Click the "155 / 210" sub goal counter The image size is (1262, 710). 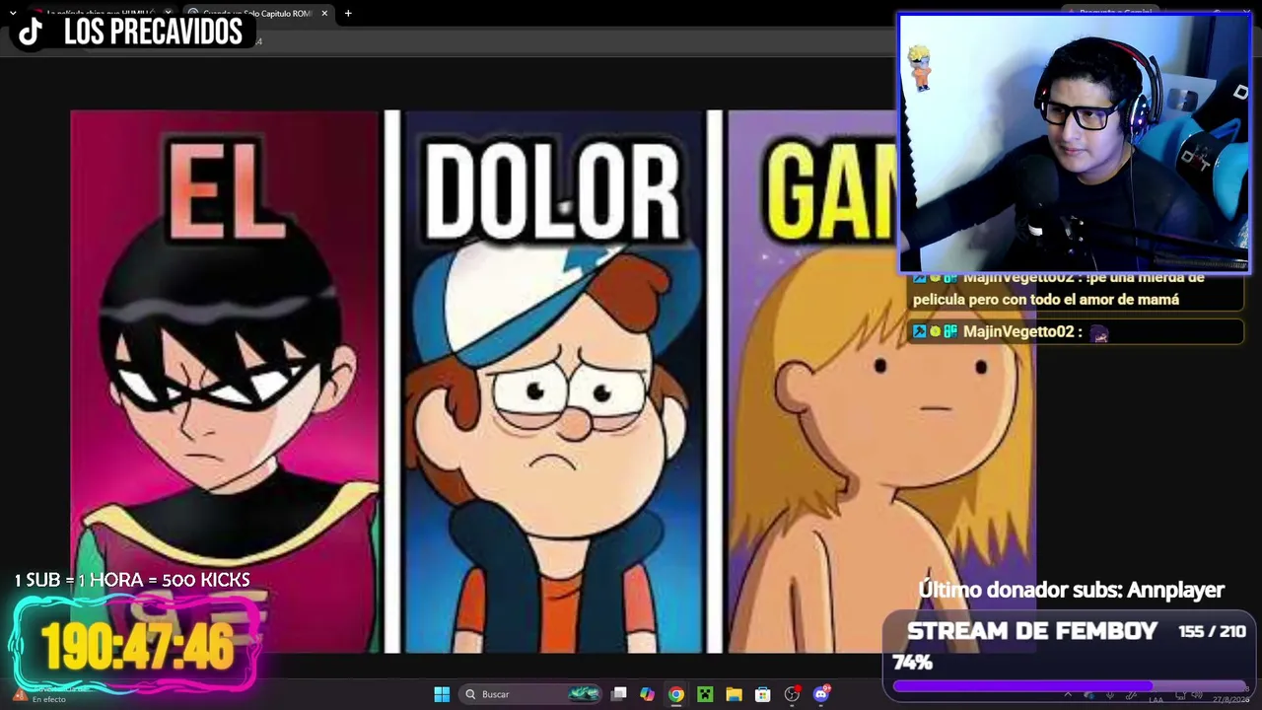click(x=1212, y=631)
